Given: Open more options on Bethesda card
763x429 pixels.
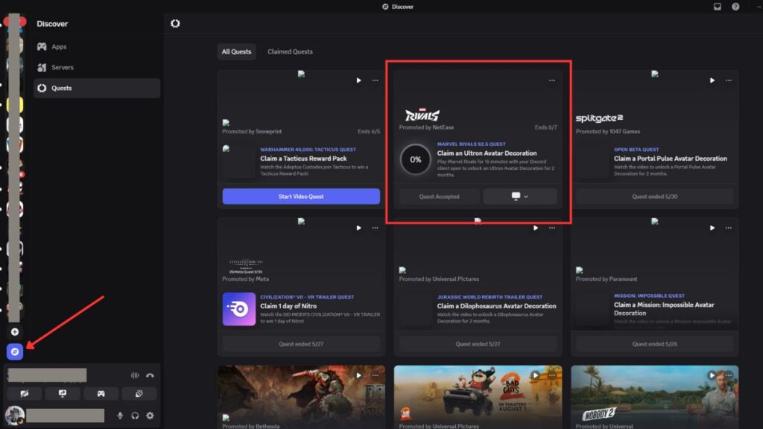Looking at the screenshot, I should 376,375.
